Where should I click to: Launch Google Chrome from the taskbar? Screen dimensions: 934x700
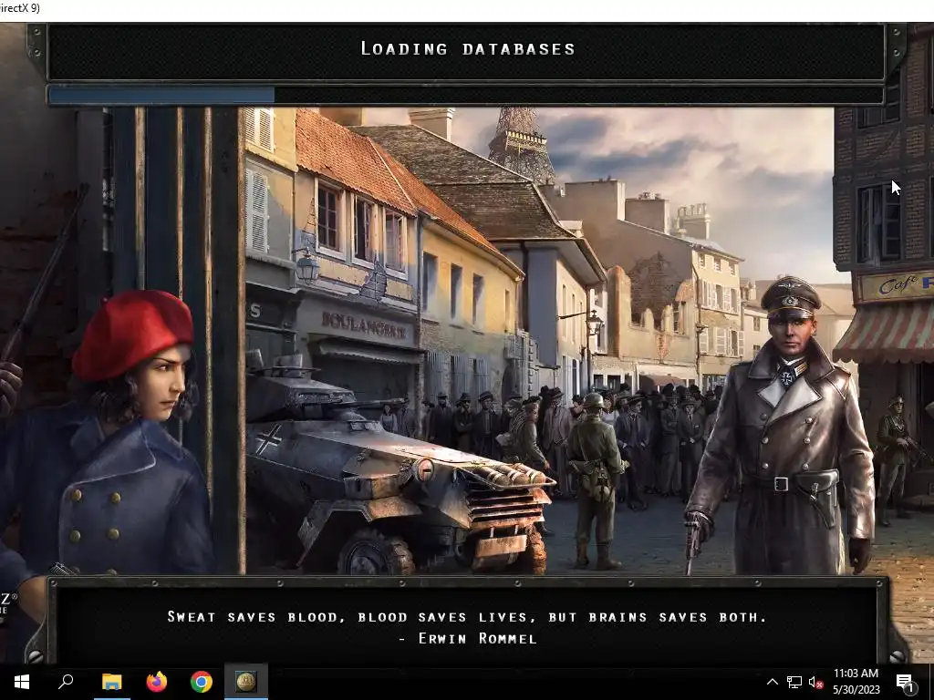pyautogui.click(x=202, y=682)
